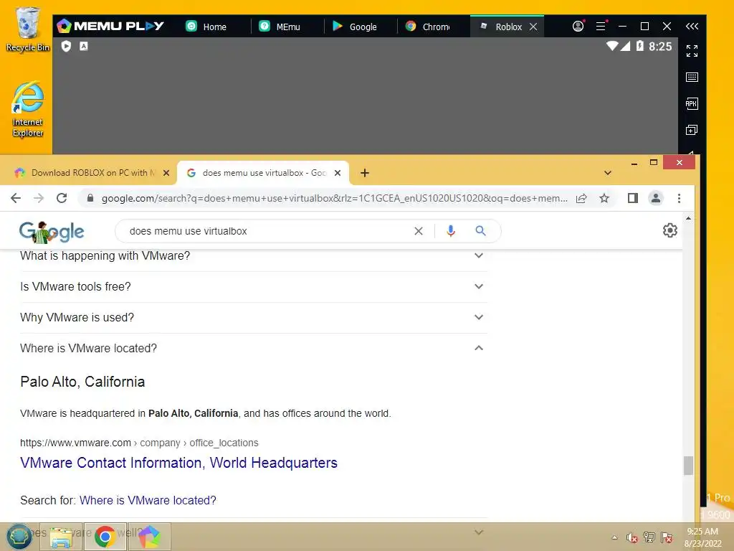Close the does memu use virtualbox tab
This screenshot has width=734, height=551.
(x=338, y=173)
